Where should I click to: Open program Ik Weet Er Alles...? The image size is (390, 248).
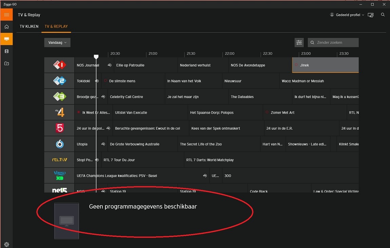(x=94, y=112)
